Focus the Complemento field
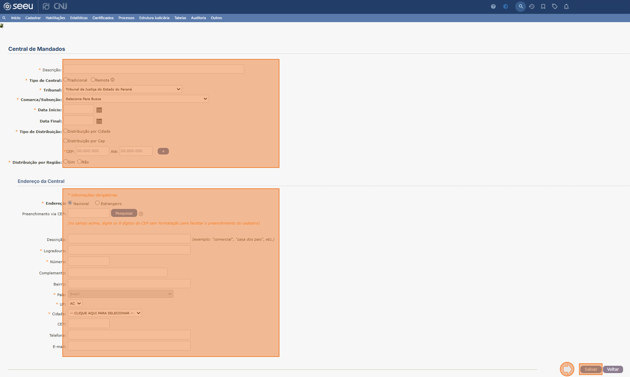Viewport: 630px width, 377px height. [x=118, y=272]
